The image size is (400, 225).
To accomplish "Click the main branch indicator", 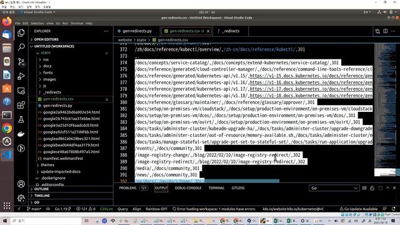I will pos(34,209).
